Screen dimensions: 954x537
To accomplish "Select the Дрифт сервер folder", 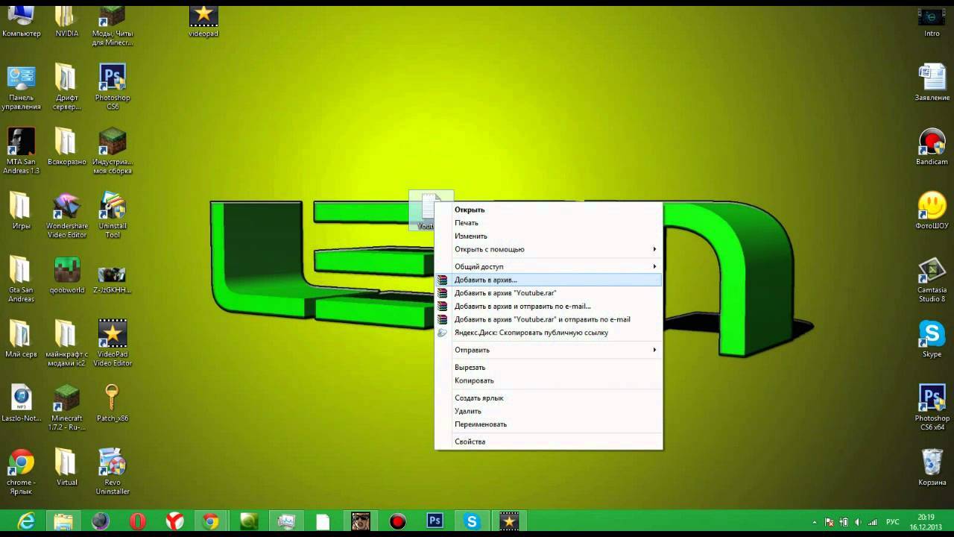I will [66, 88].
